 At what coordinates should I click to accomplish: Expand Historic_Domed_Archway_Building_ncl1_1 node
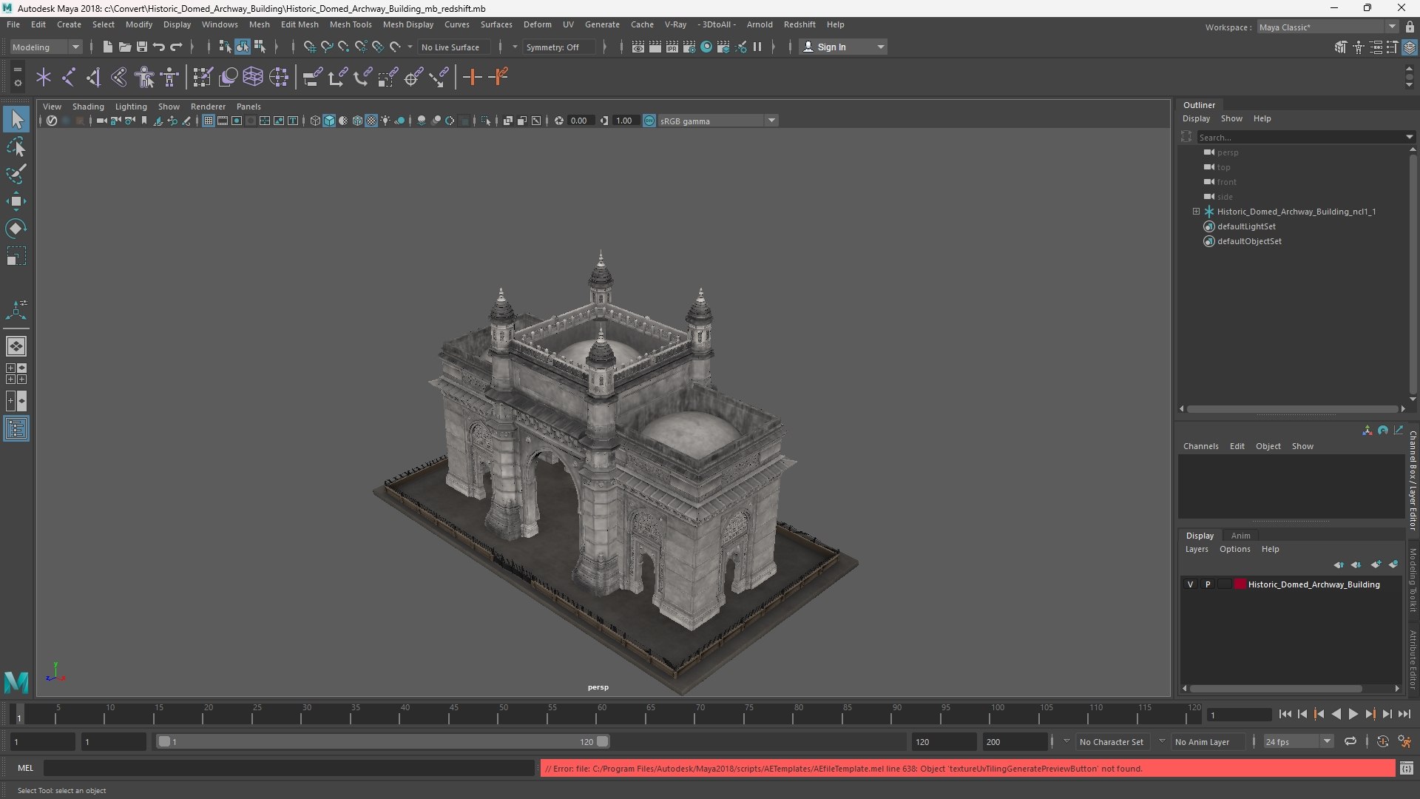coord(1196,212)
